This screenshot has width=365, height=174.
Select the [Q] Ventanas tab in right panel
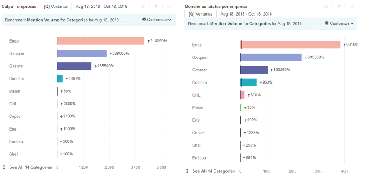click(x=201, y=14)
